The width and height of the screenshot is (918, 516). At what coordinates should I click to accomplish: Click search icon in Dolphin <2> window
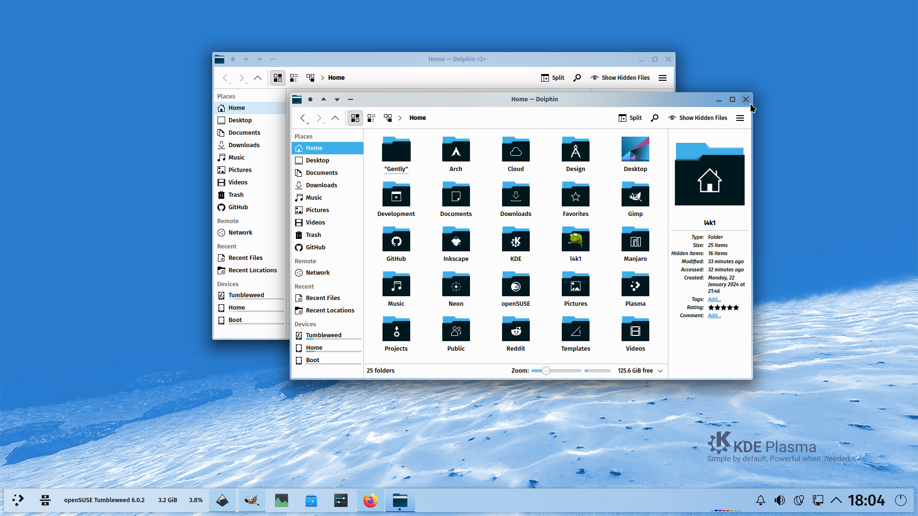click(x=577, y=78)
